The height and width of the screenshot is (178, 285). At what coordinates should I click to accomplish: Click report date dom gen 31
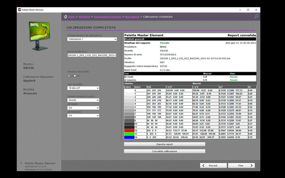[241, 43]
